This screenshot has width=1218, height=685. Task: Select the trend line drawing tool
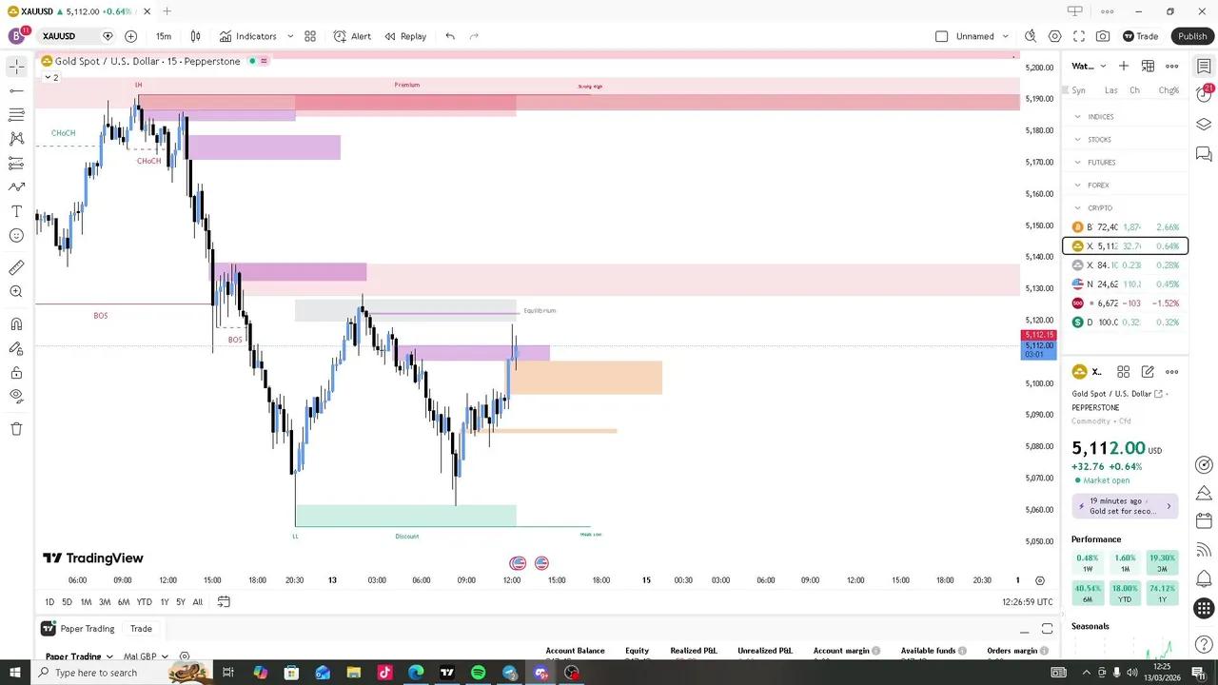point(16,91)
